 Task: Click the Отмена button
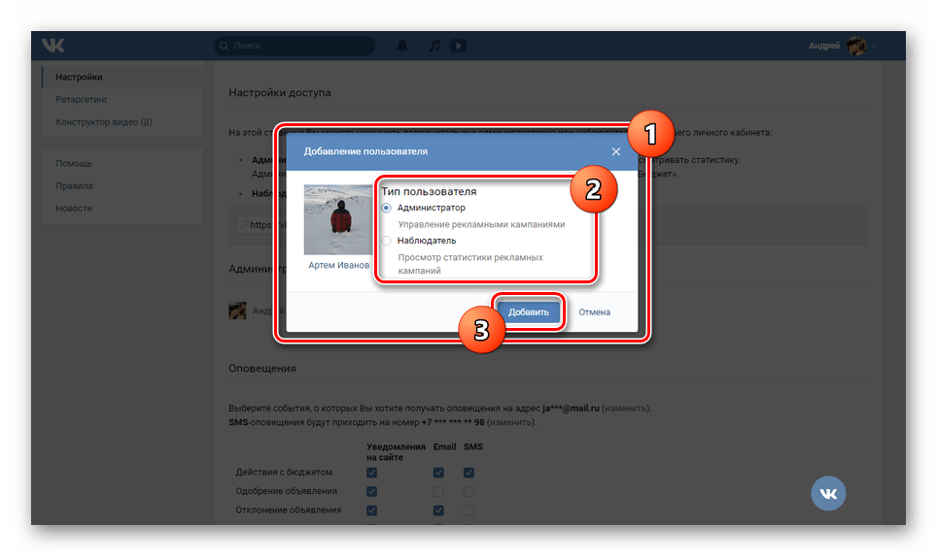(594, 312)
